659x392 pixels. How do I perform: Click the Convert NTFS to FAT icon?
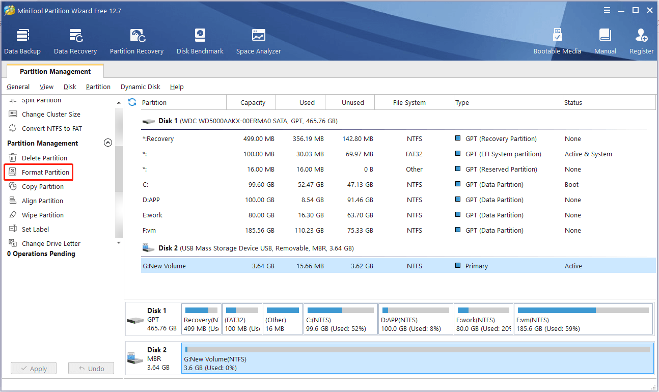tap(13, 128)
